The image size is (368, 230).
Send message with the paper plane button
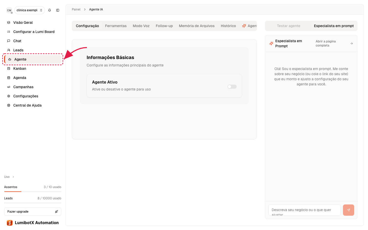tap(349, 210)
